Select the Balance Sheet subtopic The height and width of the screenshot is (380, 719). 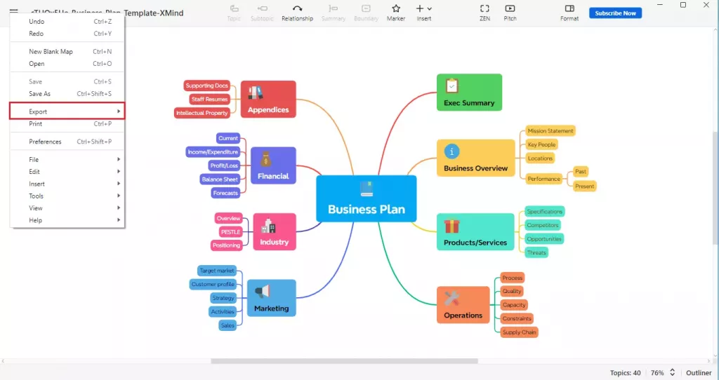click(x=220, y=179)
